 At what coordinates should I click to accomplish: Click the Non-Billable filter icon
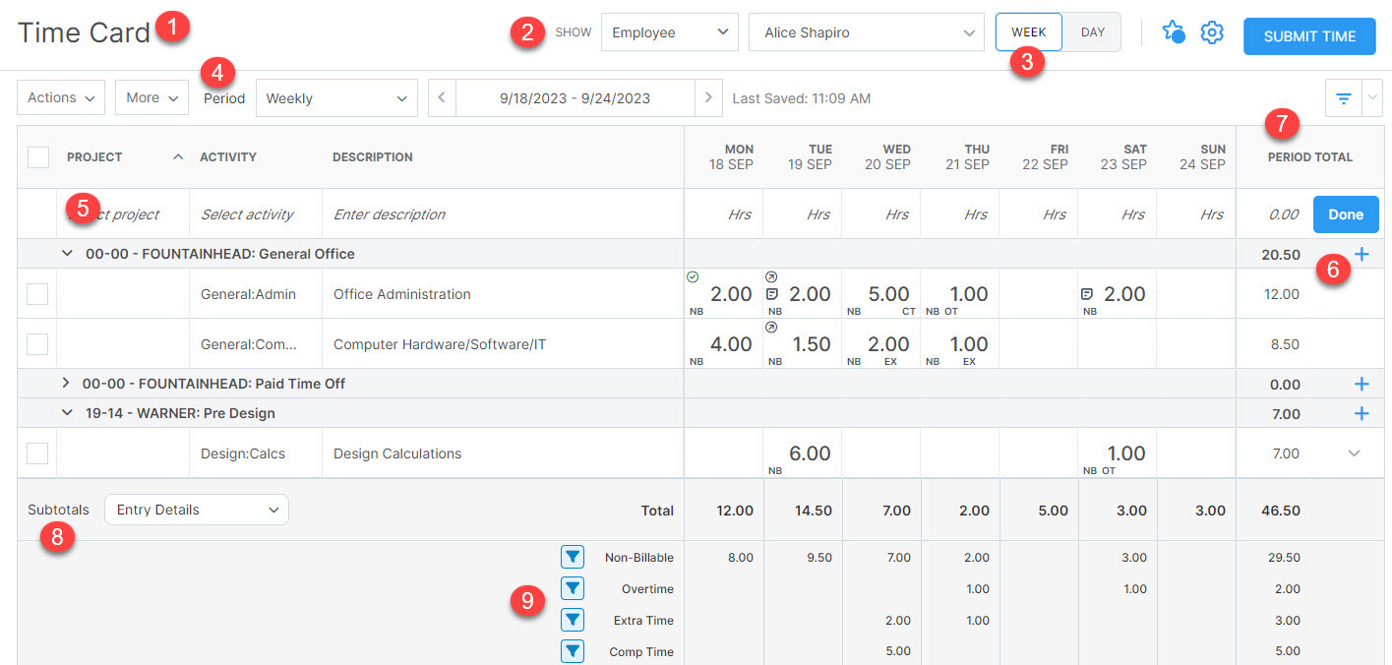tap(573, 558)
